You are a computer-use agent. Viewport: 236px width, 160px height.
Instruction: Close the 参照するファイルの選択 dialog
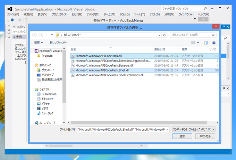click(x=216, y=27)
